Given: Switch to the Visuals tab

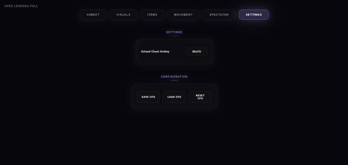Looking at the screenshot, I should point(123,15).
